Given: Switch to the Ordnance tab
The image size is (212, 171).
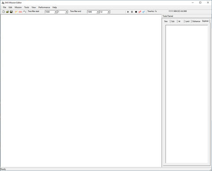Looking at the screenshot, I should (x=196, y=21).
